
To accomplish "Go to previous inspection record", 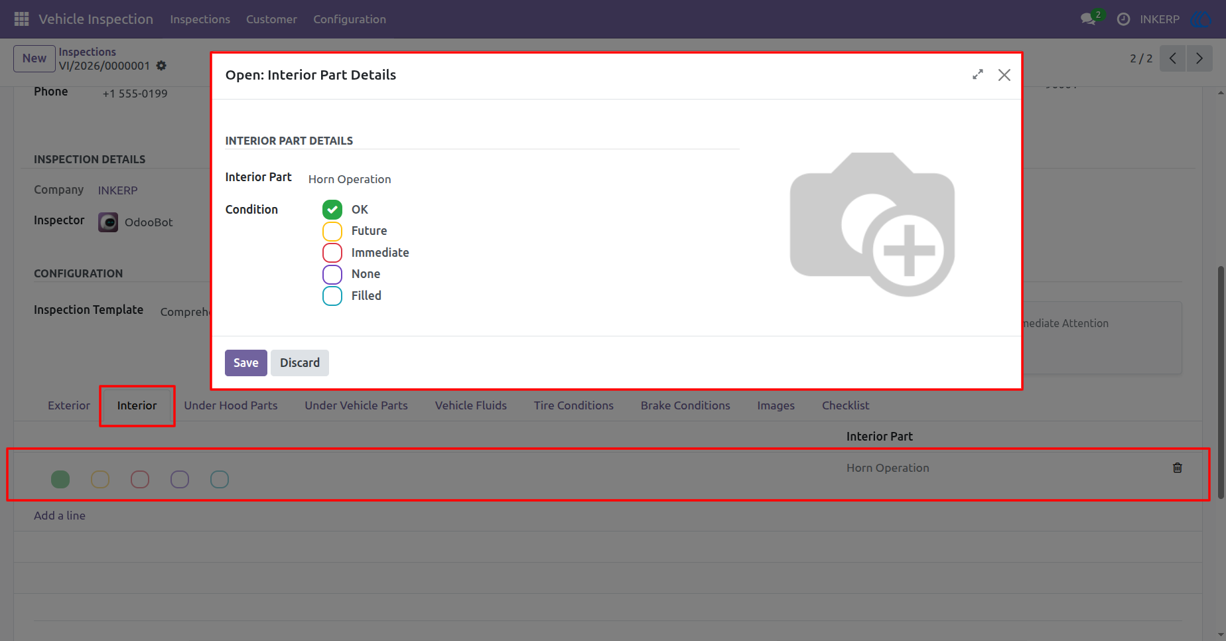I will coord(1173,58).
